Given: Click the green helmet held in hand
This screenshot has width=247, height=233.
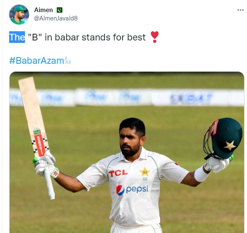Looking at the screenshot, I should pos(223,138).
